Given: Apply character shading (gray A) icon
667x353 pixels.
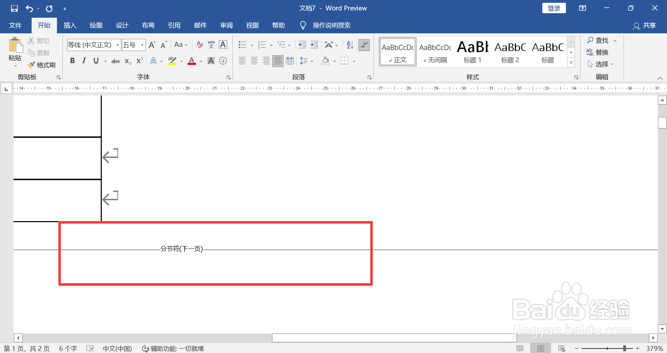Looking at the screenshot, I should 211,61.
